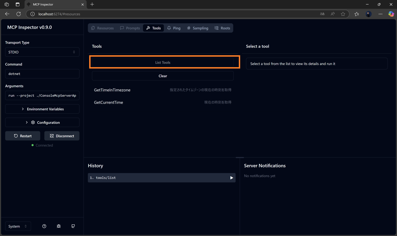Click the Arguments input field
Image resolution: width=397 pixels, height=236 pixels.
point(42,95)
